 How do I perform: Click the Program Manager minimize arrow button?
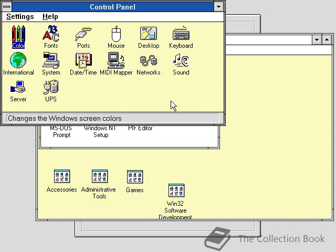(x=317, y=40)
